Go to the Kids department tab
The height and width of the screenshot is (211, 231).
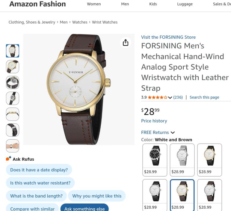coord(153,4)
